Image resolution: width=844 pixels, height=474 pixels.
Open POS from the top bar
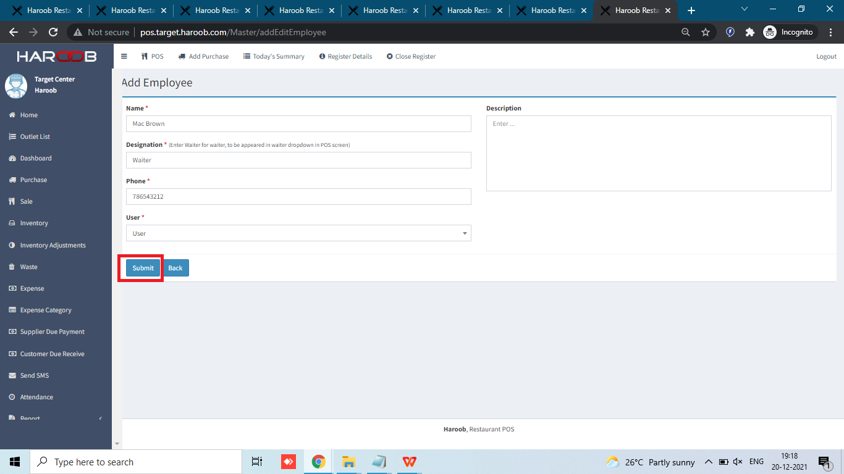pos(153,56)
